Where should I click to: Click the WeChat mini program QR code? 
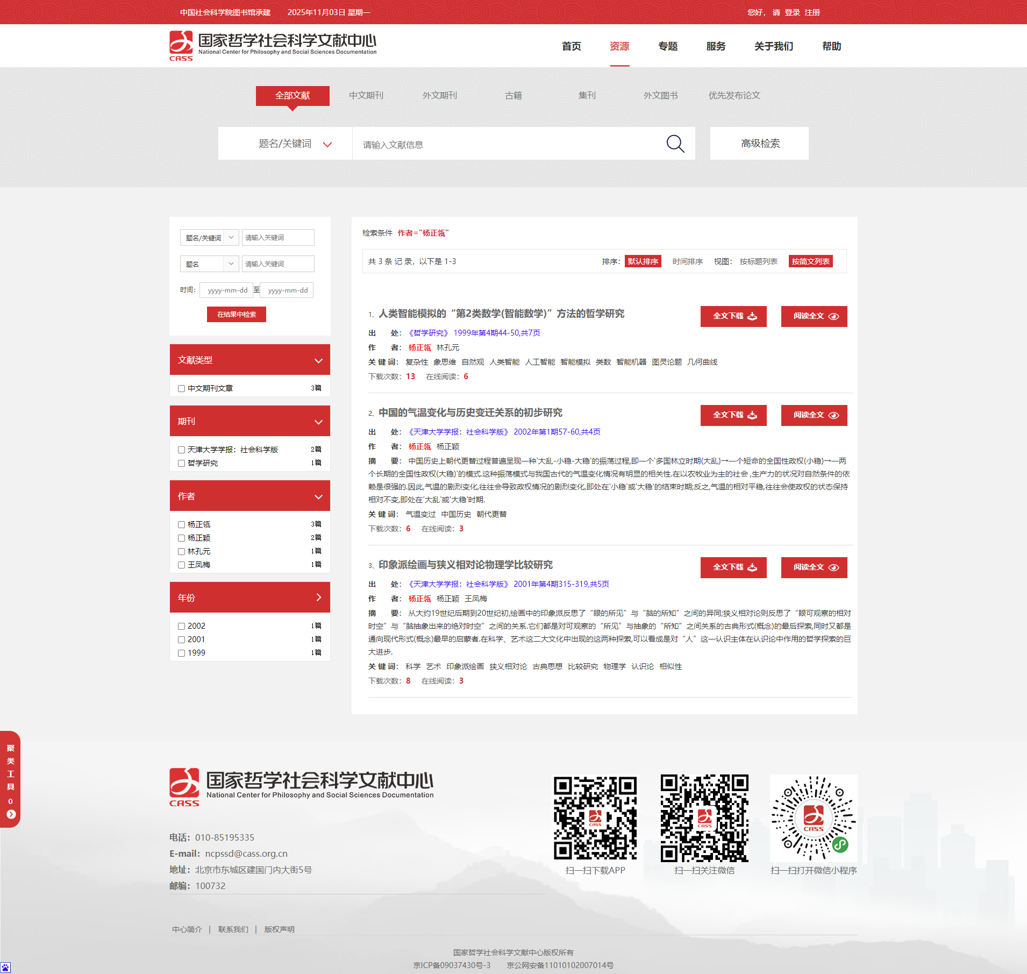pos(813,818)
